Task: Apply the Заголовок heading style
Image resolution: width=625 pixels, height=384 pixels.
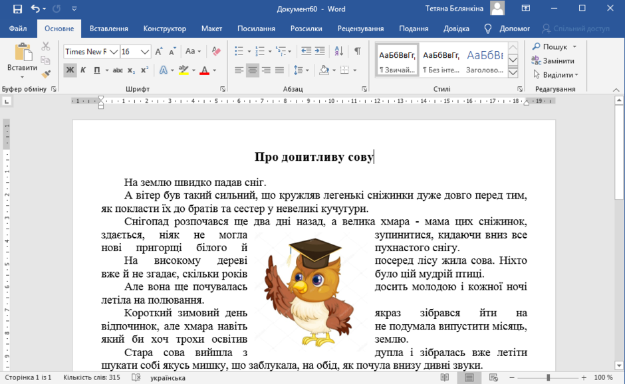Action: tap(485, 60)
